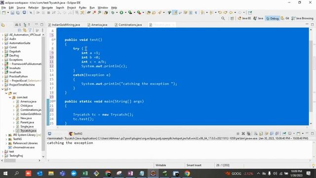Switch to Combinations.java editor tab
Image resolution: width=316 pixels, height=178 pixels.
pos(128,25)
